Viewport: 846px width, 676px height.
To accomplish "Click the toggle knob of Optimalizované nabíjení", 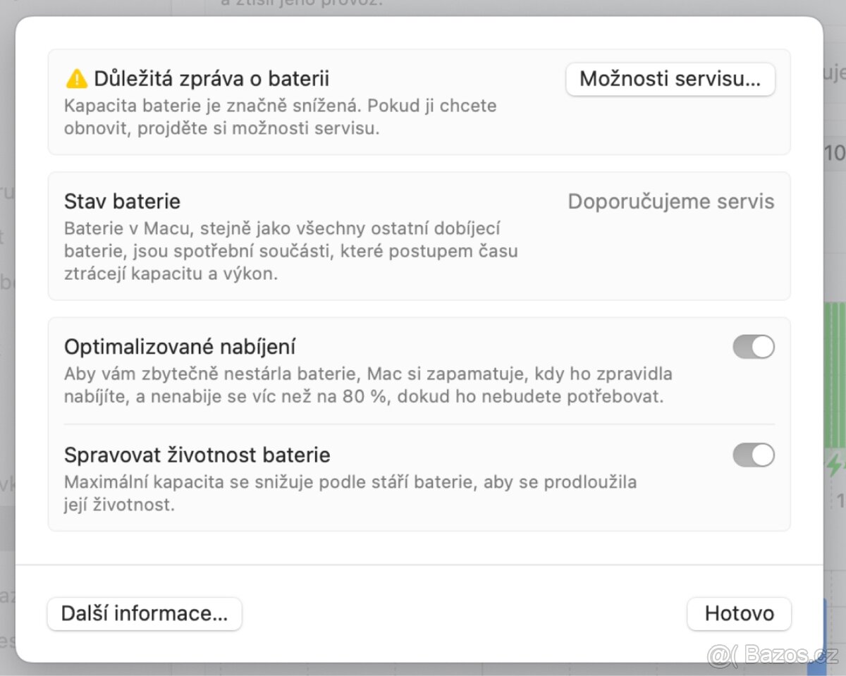I will click(x=763, y=347).
